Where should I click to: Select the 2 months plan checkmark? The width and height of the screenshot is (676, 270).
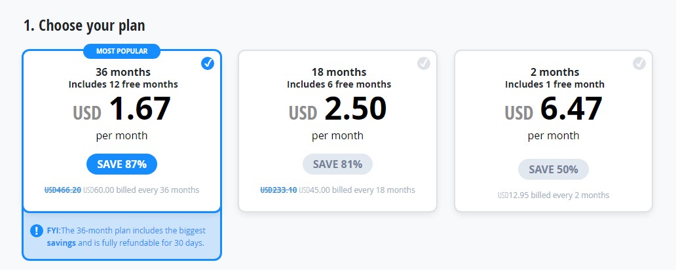tap(639, 63)
